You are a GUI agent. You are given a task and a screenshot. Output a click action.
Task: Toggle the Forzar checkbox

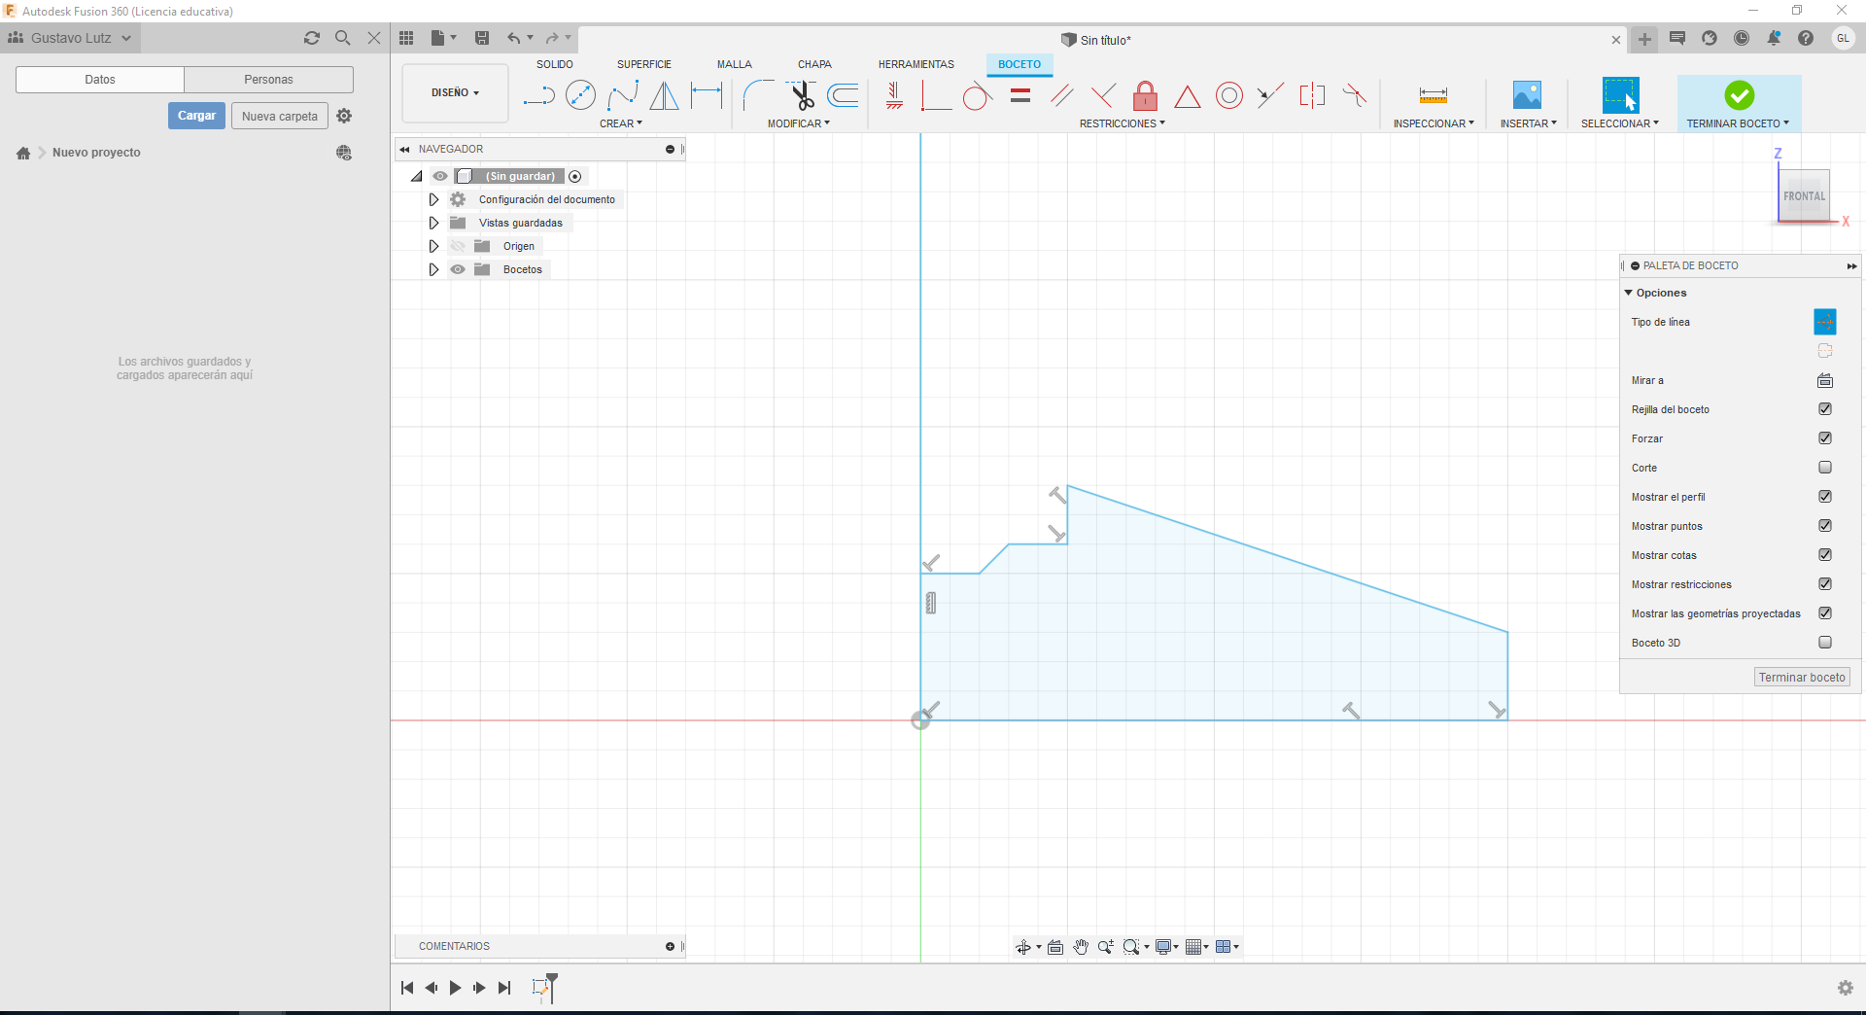click(1825, 438)
